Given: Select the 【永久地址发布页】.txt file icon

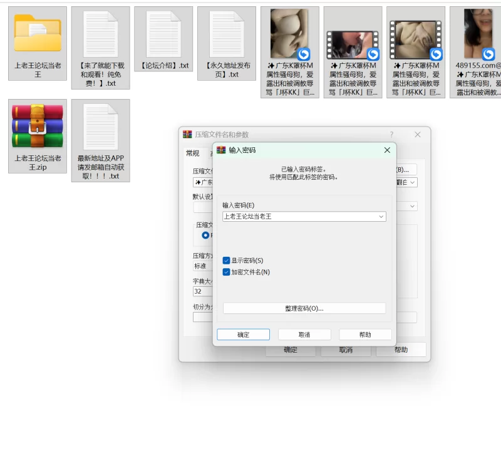Looking at the screenshot, I should point(227,34).
